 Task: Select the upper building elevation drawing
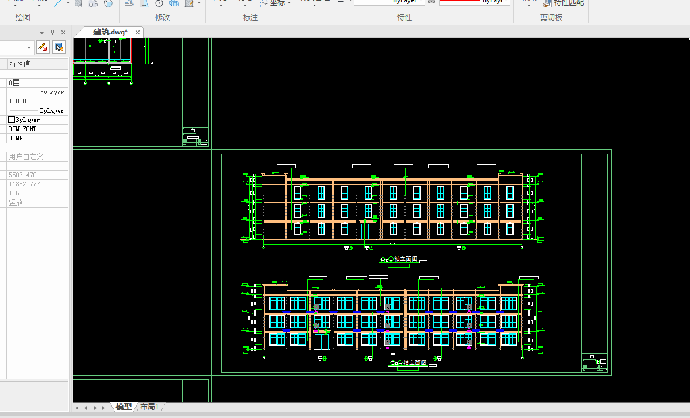(x=393, y=207)
